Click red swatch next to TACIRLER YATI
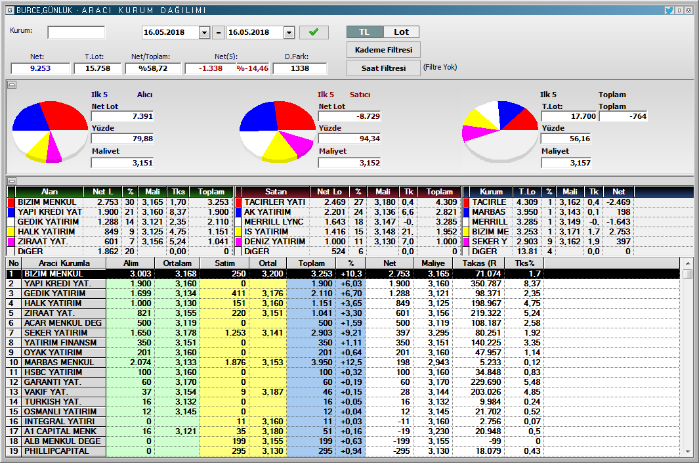The width and height of the screenshot is (699, 463). 238,202
